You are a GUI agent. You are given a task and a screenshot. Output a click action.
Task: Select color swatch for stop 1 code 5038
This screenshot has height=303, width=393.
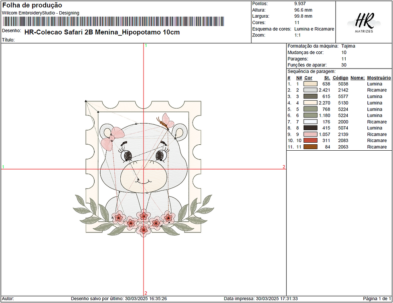(310, 84)
